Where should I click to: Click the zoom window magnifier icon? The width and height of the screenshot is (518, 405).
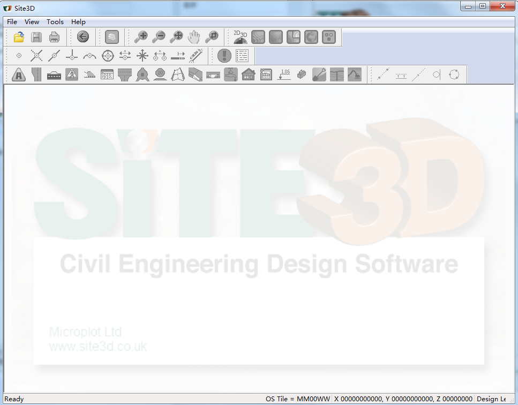point(212,36)
